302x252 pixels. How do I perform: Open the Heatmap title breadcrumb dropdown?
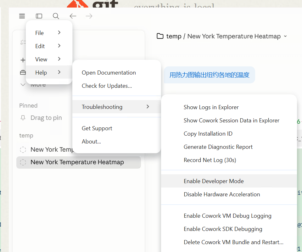point(285,36)
